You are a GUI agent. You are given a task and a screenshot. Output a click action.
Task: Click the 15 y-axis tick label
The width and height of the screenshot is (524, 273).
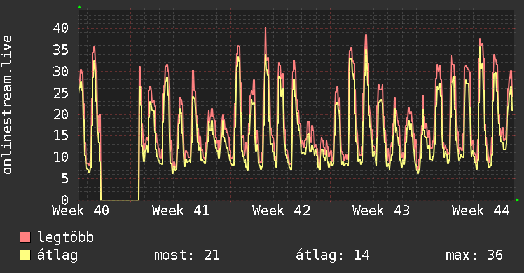tap(61, 136)
